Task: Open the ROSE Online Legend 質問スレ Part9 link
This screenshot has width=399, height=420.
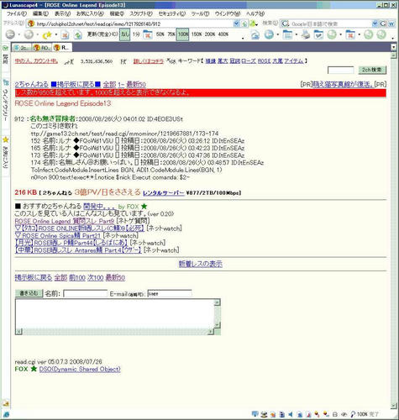Action: tap(65, 221)
